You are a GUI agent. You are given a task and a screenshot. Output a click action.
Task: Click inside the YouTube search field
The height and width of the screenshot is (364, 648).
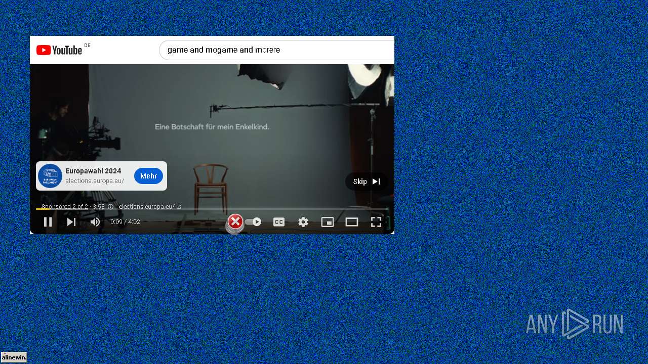(x=276, y=50)
